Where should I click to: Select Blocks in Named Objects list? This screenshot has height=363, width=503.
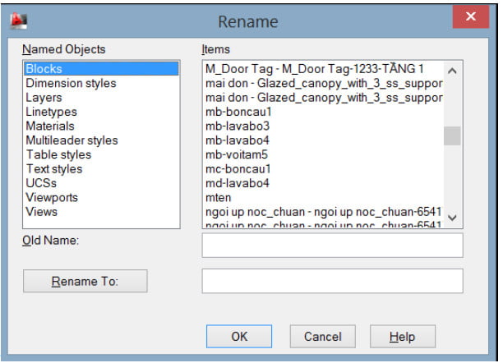44,69
